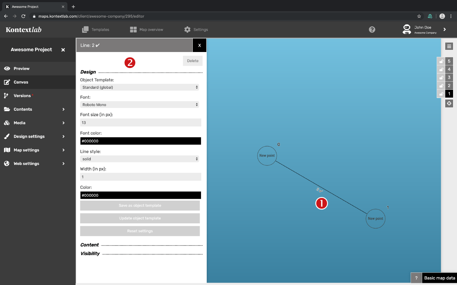The height and width of the screenshot is (285, 457).
Task: Click the Preview eye icon
Action: (x=7, y=68)
